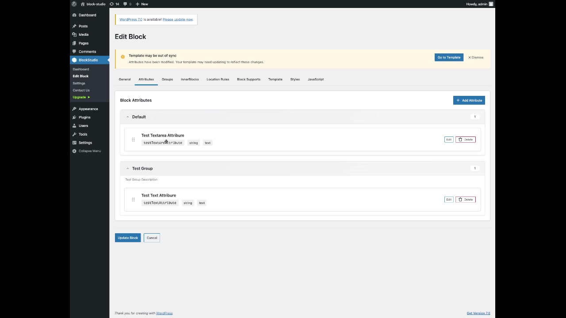
Task: Open the Posts menu pin icon
Action: (x=74, y=26)
